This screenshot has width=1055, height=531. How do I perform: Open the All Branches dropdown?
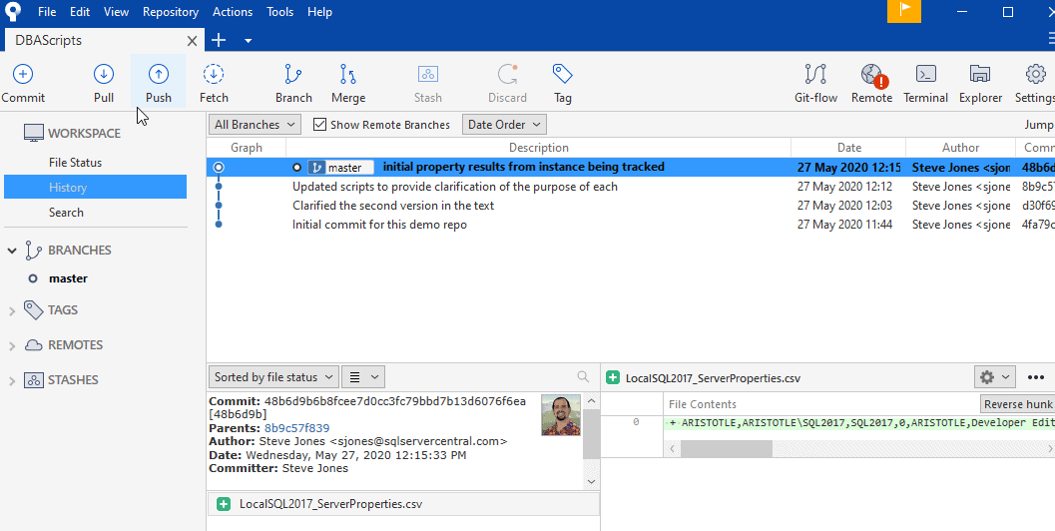click(255, 125)
